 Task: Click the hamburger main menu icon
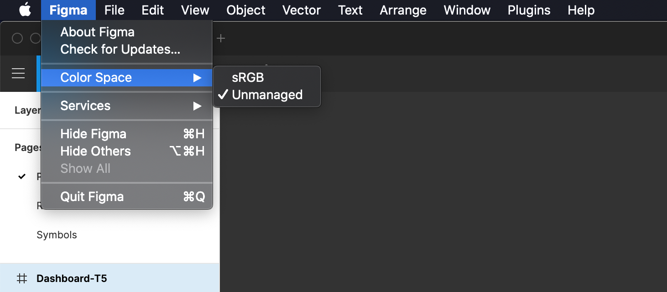coord(18,74)
